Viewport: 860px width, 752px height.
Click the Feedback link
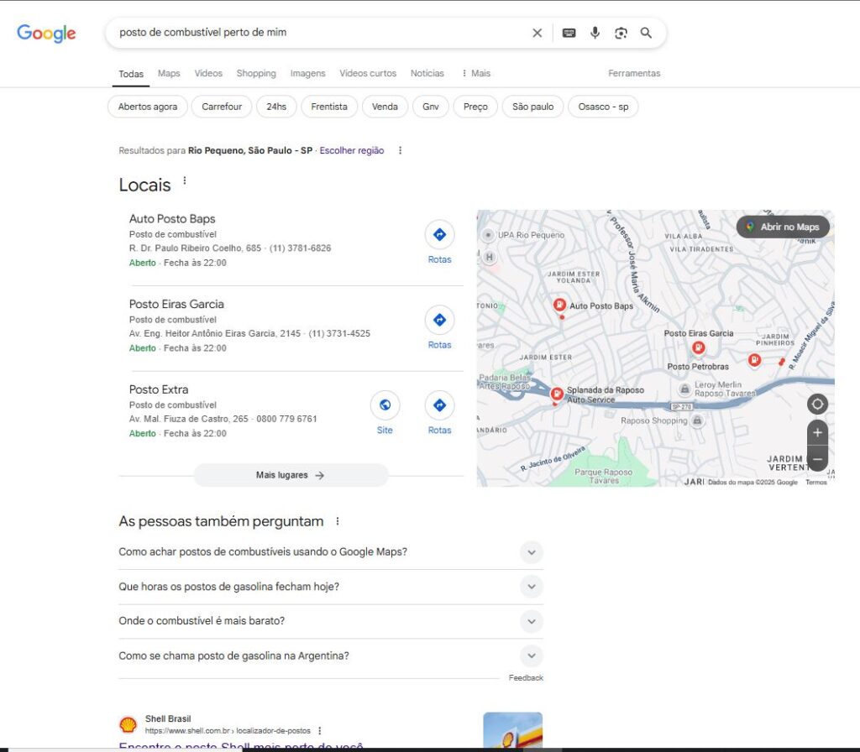tap(526, 678)
